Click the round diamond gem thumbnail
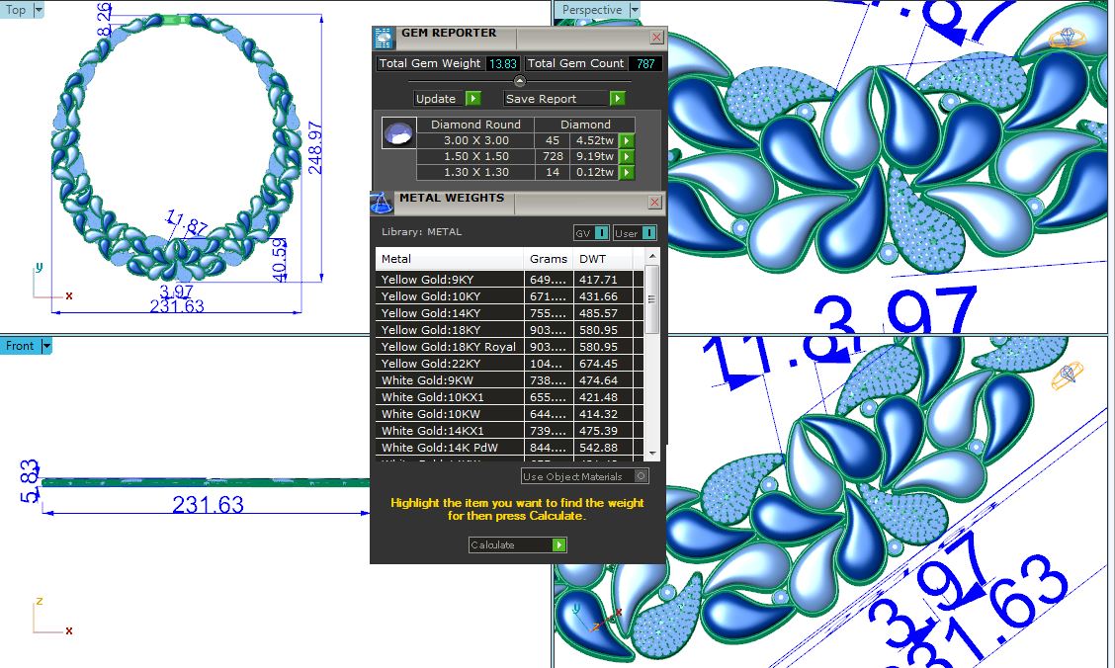 tap(398, 133)
